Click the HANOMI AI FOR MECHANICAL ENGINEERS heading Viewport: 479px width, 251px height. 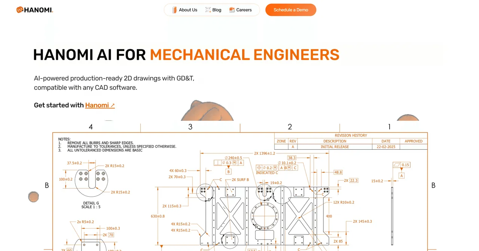tap(186, 55)
